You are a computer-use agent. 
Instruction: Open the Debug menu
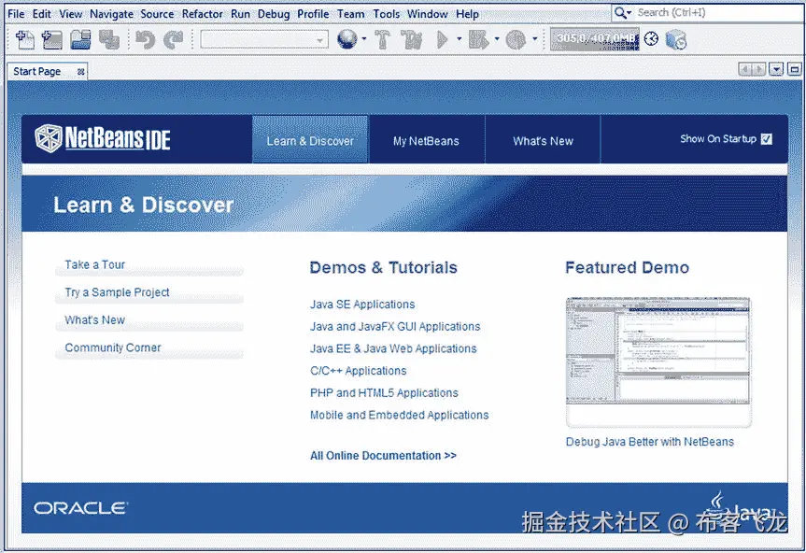pyautogui.click(x=274, y=14)
